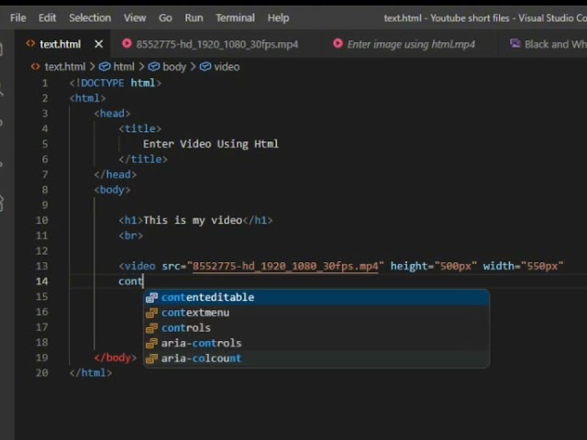
Task: Click the 'This is my video' heading text
Action: click(x=193, y=220)
